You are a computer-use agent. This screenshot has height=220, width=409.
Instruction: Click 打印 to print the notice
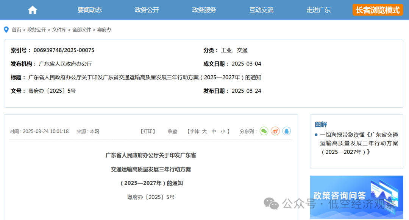148,131
